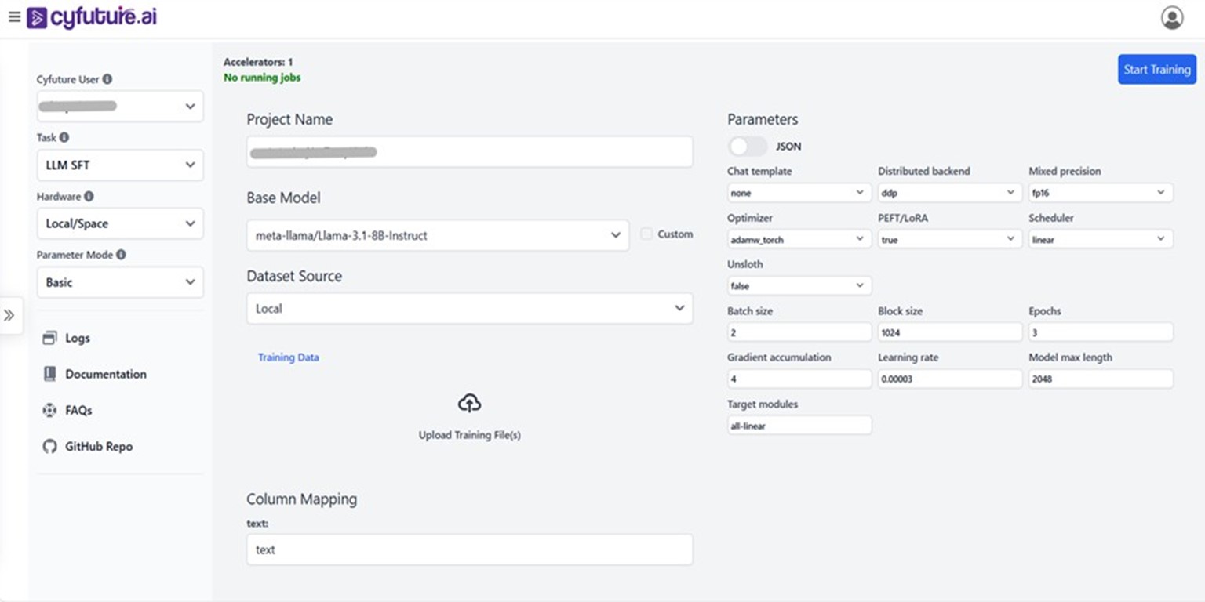Viewport: 1205px width, 602px height.
Task: Open the Task dropdown showing LLM SFT
Action: tap(120, 165)
